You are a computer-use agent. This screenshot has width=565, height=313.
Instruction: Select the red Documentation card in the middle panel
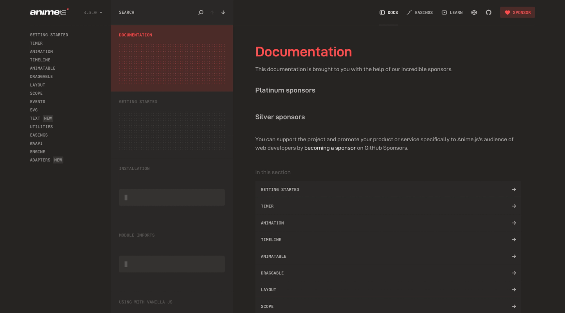coord(172,58)
